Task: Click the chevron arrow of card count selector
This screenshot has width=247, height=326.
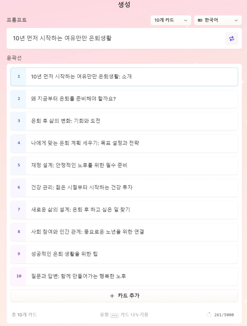Action: pyautogui.click(x=186, y=20)
